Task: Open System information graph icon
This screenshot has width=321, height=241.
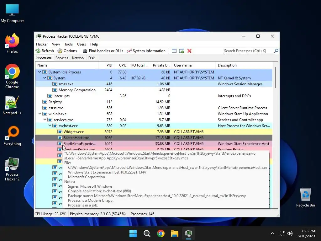Action: tap(129, 51)
